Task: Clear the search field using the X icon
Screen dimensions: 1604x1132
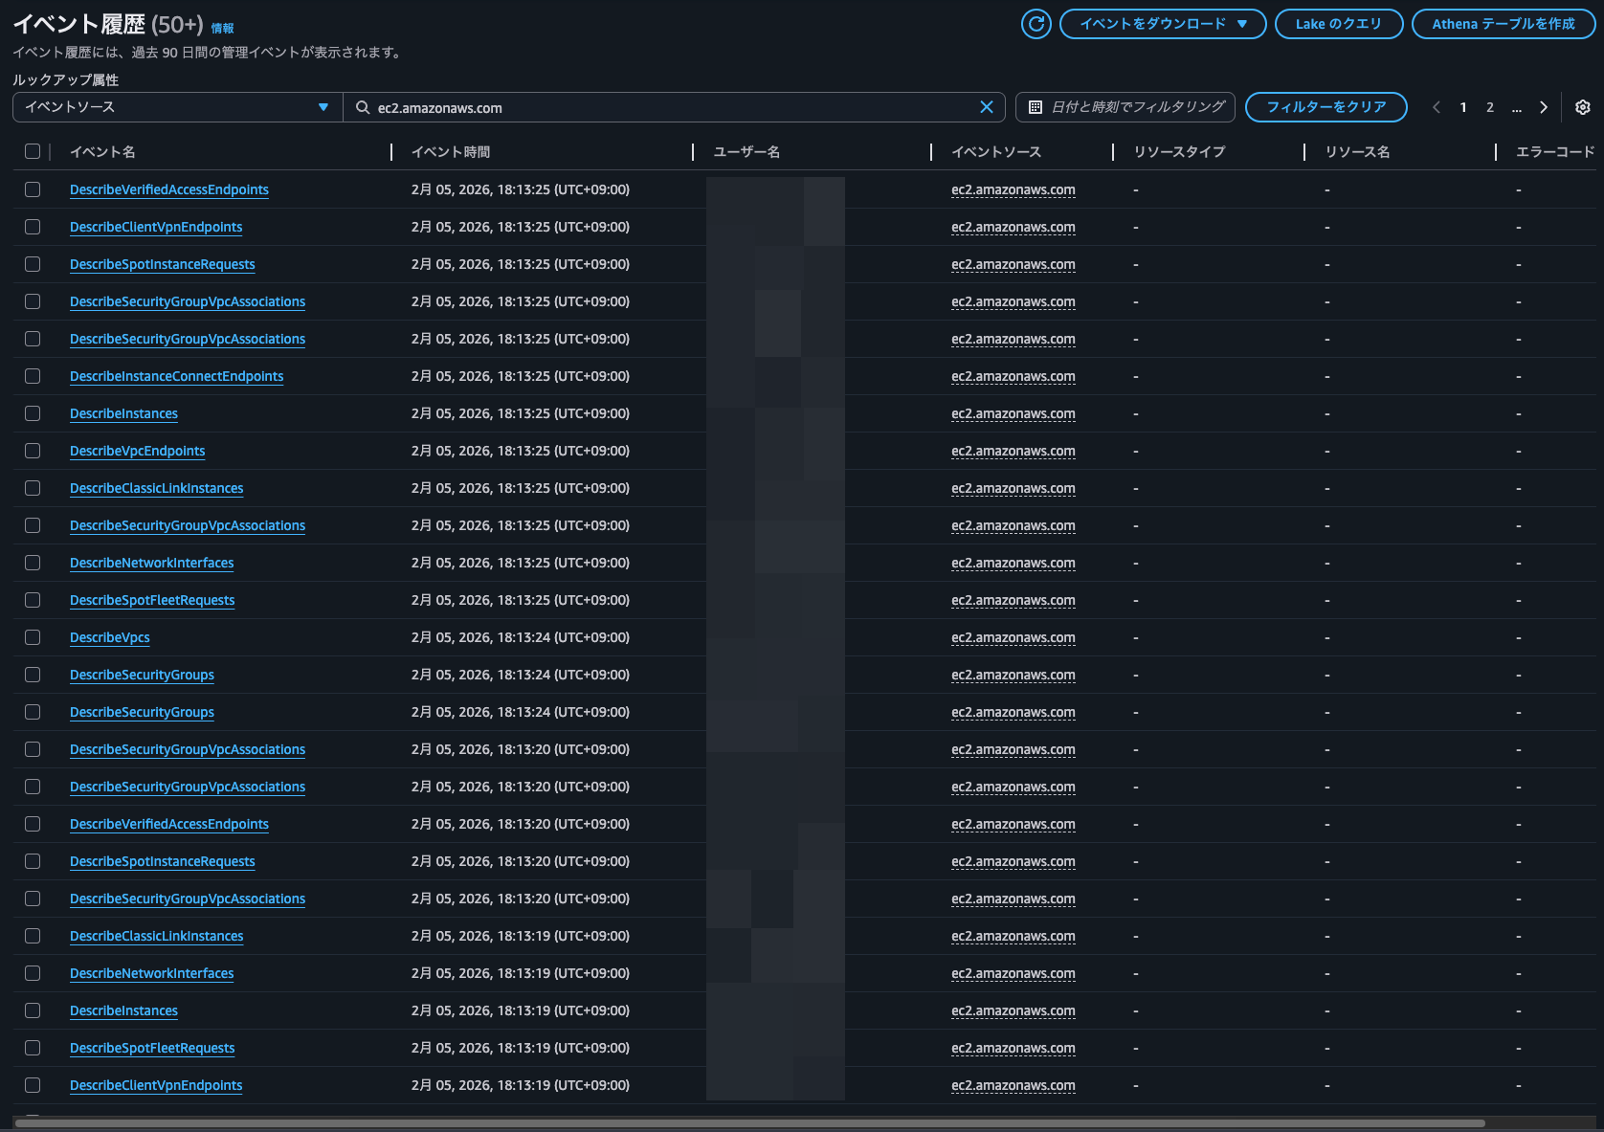Action: point(987,107)
